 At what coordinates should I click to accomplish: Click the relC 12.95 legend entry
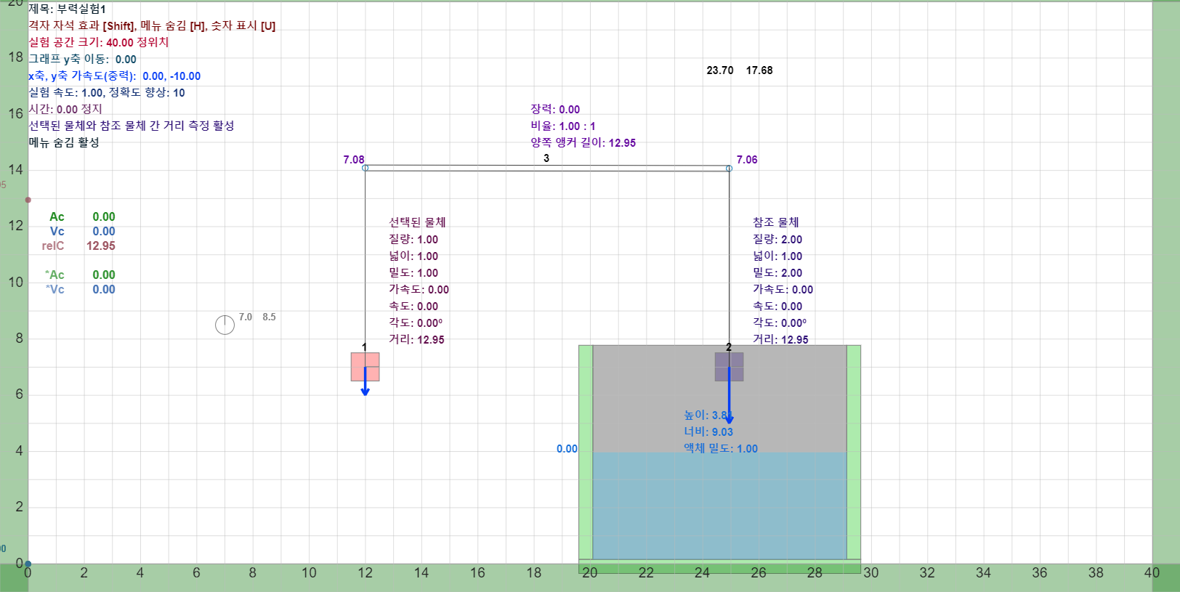coord(78,246)
